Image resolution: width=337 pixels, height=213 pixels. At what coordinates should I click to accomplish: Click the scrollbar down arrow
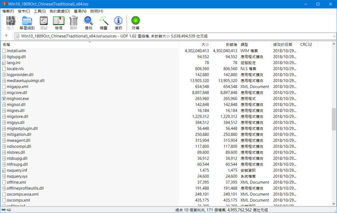pos(334,204)
